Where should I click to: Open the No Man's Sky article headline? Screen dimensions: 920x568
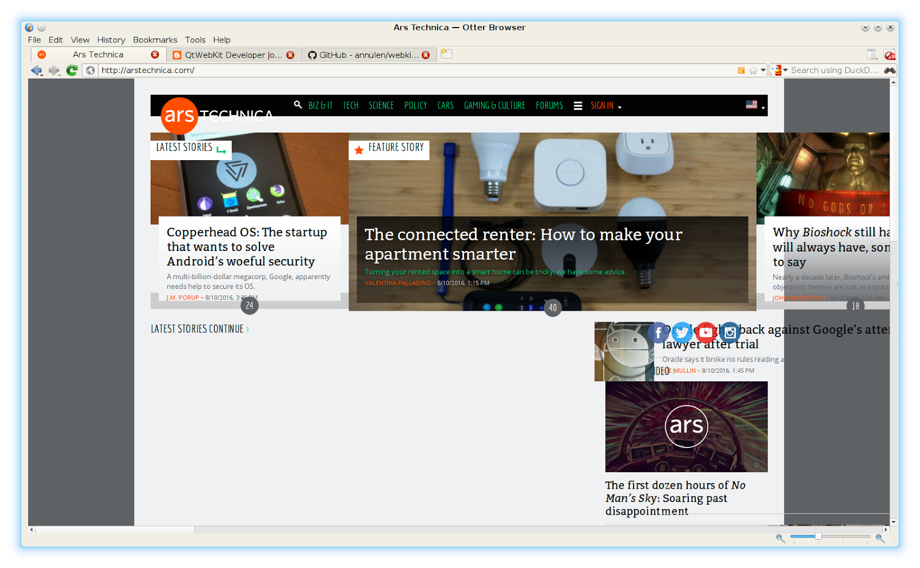click(x=675, y=498)
